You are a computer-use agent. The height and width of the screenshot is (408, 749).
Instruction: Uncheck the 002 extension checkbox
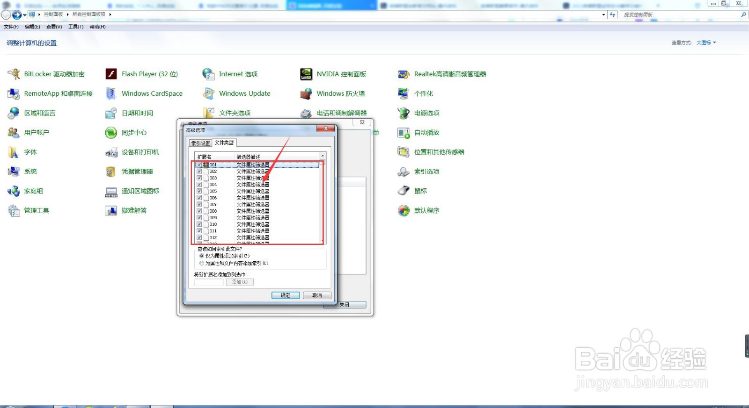[x=199, y=172]
